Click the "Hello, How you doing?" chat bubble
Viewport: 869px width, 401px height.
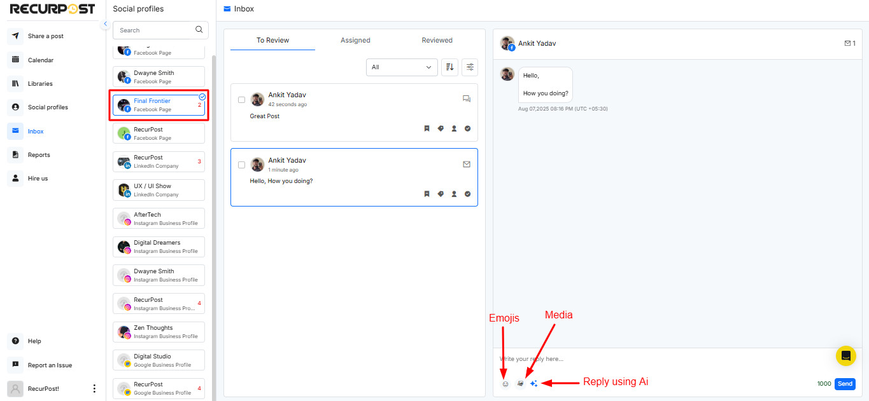tap(546, 85)
